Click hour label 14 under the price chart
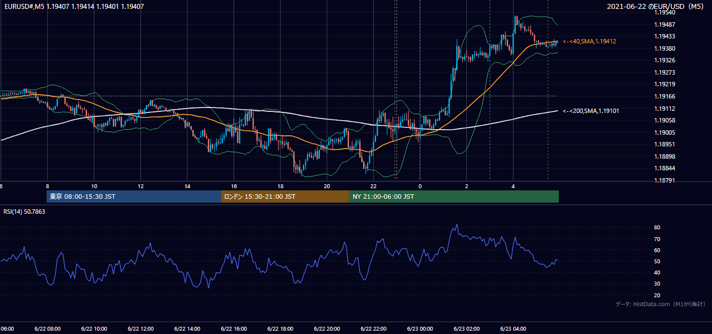Image resolution: width=712 pixels, height=334 pixels. pyautogui.click(x=187, y=186)
